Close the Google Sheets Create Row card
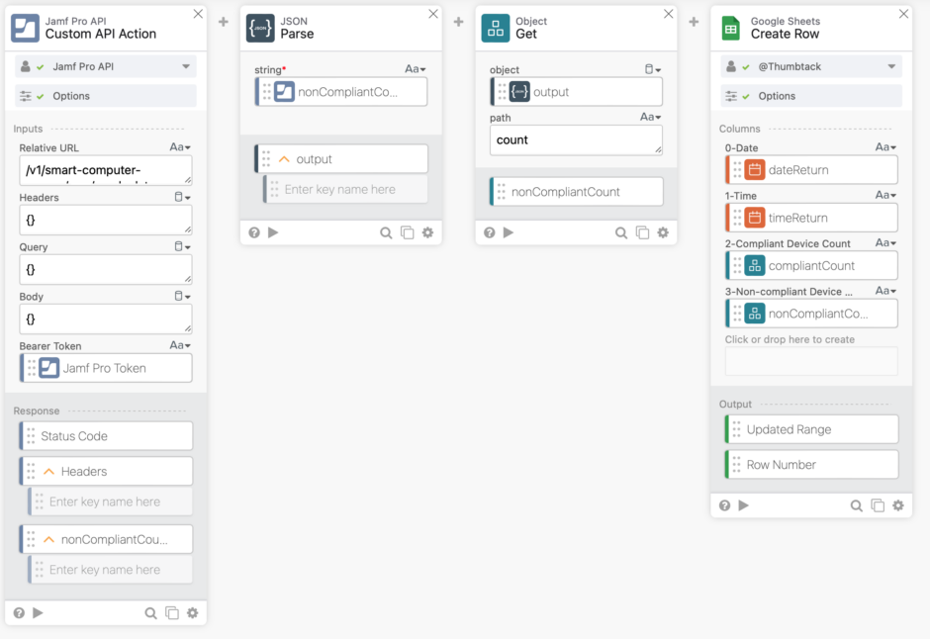This screenshot has width=930, height=639. pyautogui.click(x=903, y=14)
